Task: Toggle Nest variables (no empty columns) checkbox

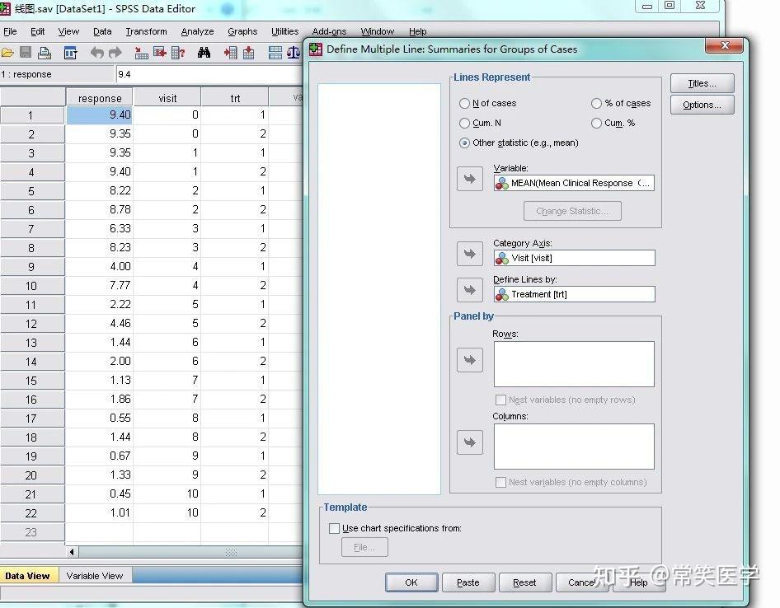Action: (x=500, y=482)
